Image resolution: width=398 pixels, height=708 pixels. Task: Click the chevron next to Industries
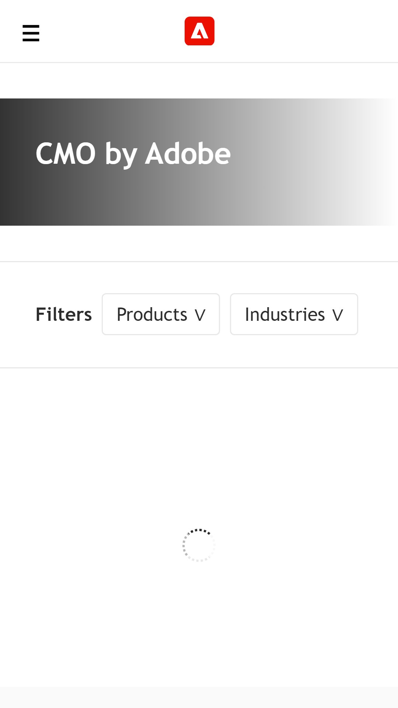click(338, 315)
